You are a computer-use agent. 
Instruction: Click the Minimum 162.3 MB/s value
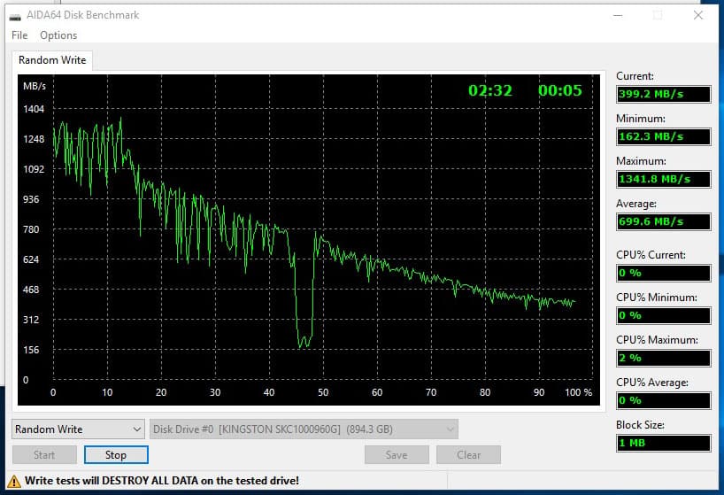click(x=664, y=136)
